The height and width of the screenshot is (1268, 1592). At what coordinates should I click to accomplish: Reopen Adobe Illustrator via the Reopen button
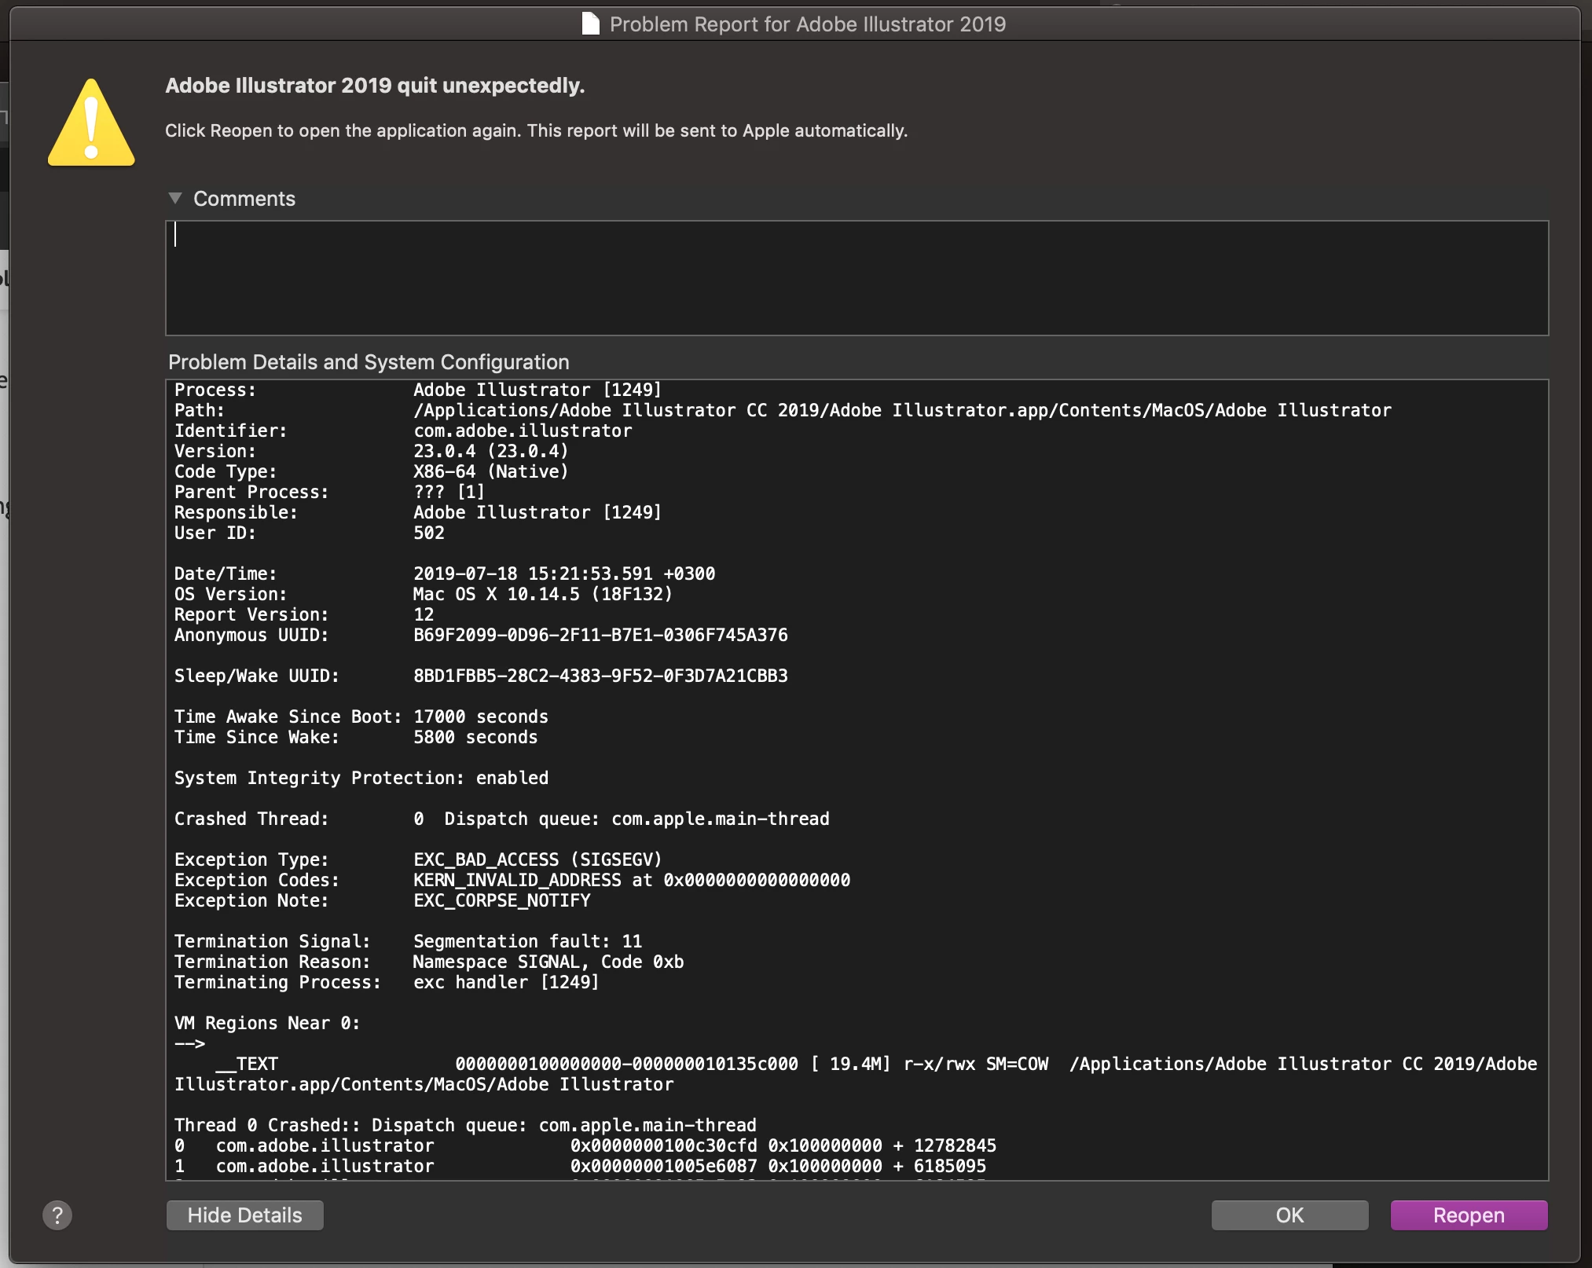pyautogui.click(x=1468, y=1215)
